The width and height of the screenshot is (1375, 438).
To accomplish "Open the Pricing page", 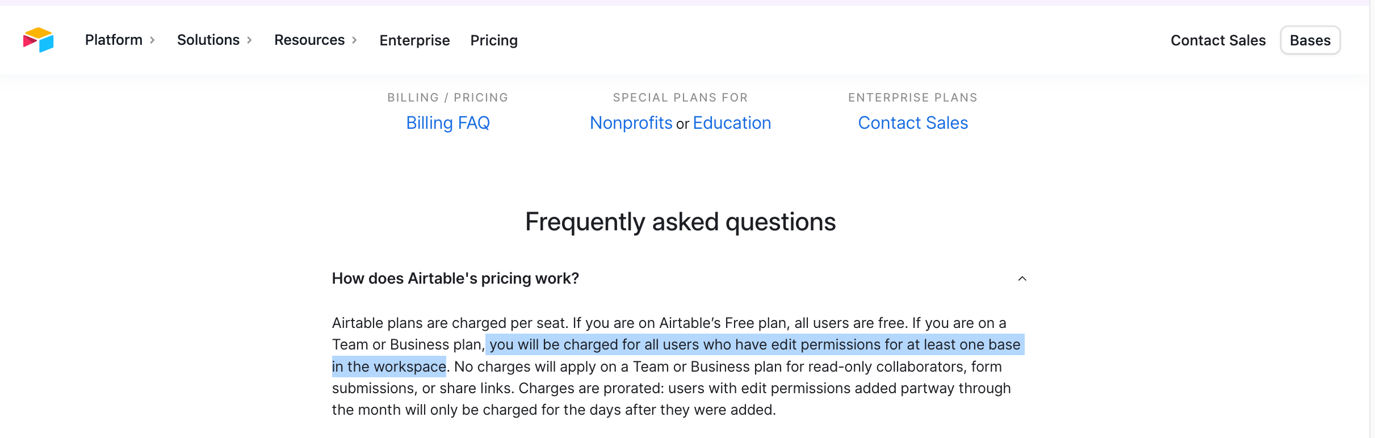I will [494, 40].
